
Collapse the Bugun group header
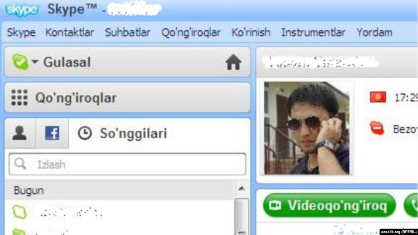[119, 190]
